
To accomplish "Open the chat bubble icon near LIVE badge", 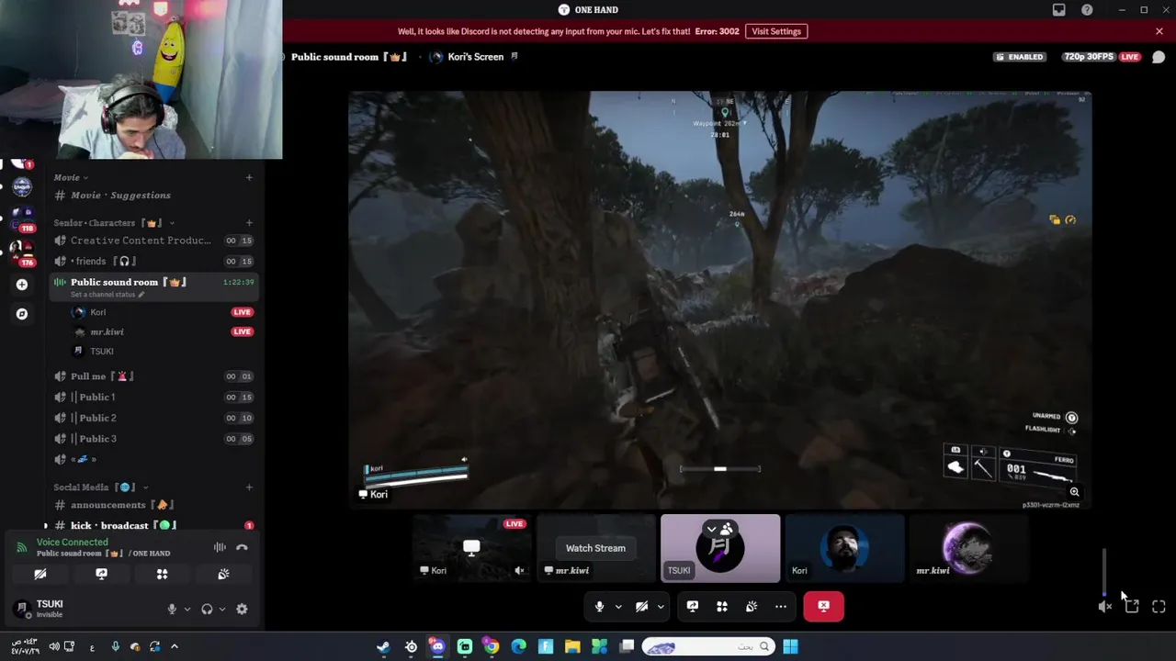I will pyautogui.click(x=1159, y=57).
